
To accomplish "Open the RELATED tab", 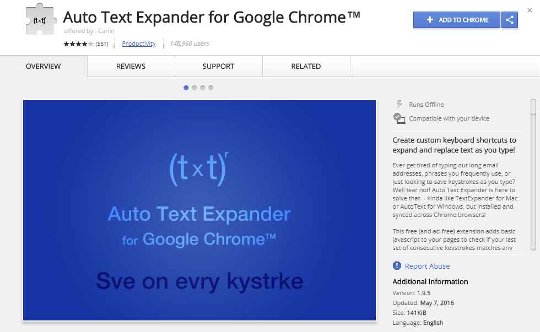I will click(x=306, y=66).
